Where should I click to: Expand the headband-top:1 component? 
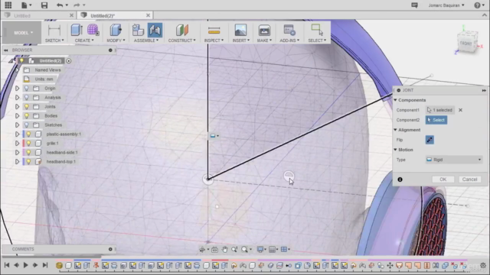(17, 161)
